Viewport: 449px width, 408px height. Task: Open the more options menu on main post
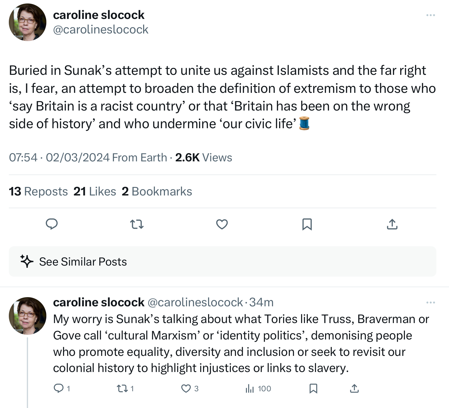click(430, 15)
